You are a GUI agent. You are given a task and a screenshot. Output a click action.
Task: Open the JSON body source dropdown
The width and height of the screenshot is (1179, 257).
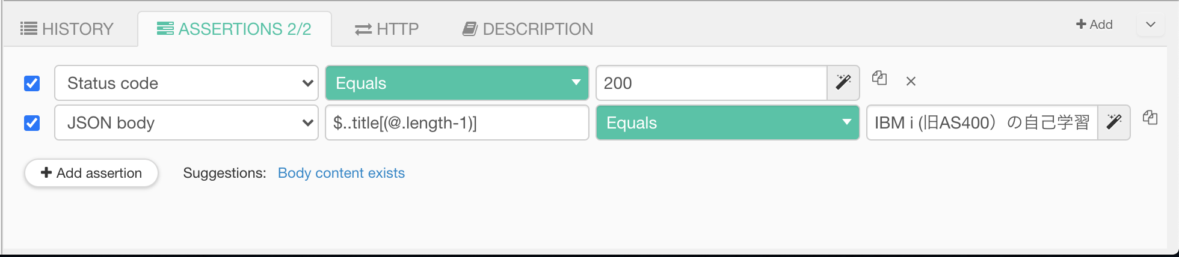click(x=186, y=122)
